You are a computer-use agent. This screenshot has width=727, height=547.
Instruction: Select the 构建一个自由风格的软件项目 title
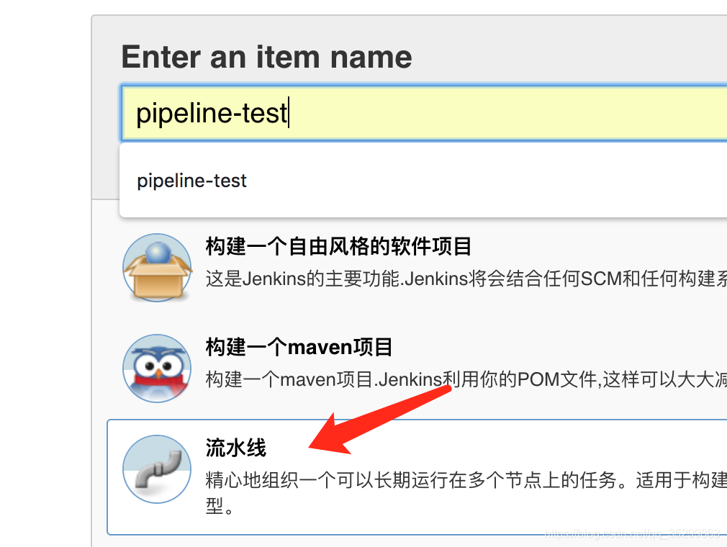coord(338,246)
